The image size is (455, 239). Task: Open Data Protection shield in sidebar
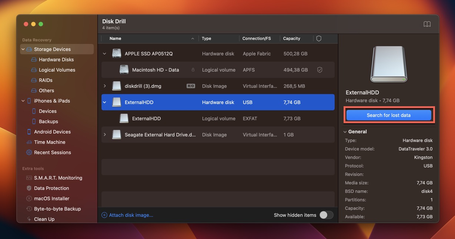point(29,188)
